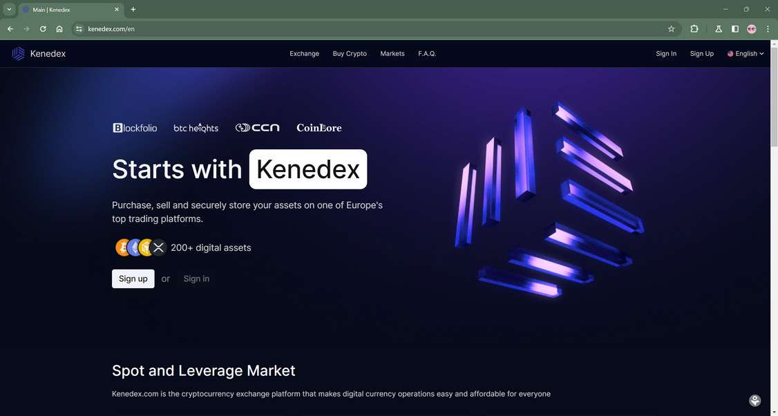View site information icon in address bar
The width and height of the screenshot is (778, 416).
tap(79, 29)
